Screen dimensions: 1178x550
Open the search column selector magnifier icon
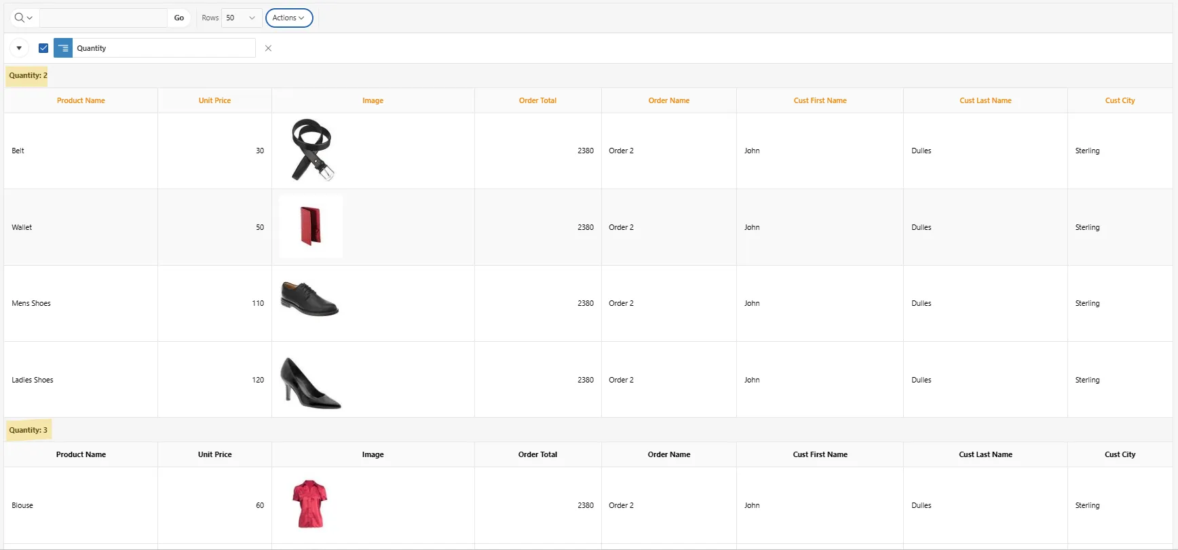coord(23,18)
